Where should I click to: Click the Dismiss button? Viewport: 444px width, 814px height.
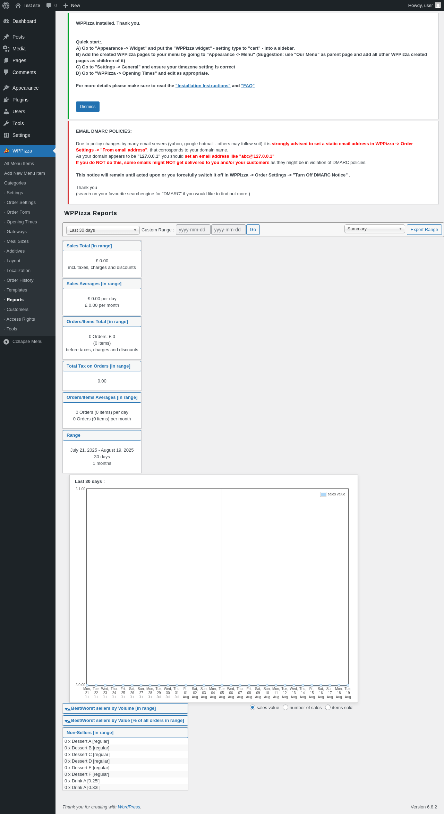click(x=88, y=107)
